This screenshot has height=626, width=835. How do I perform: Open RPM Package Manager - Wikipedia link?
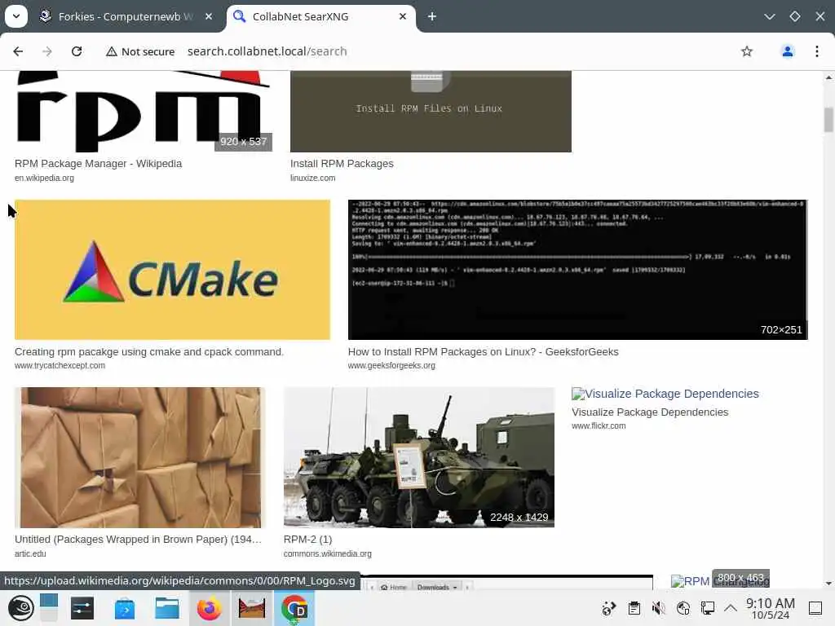click(x=98, y=163)
